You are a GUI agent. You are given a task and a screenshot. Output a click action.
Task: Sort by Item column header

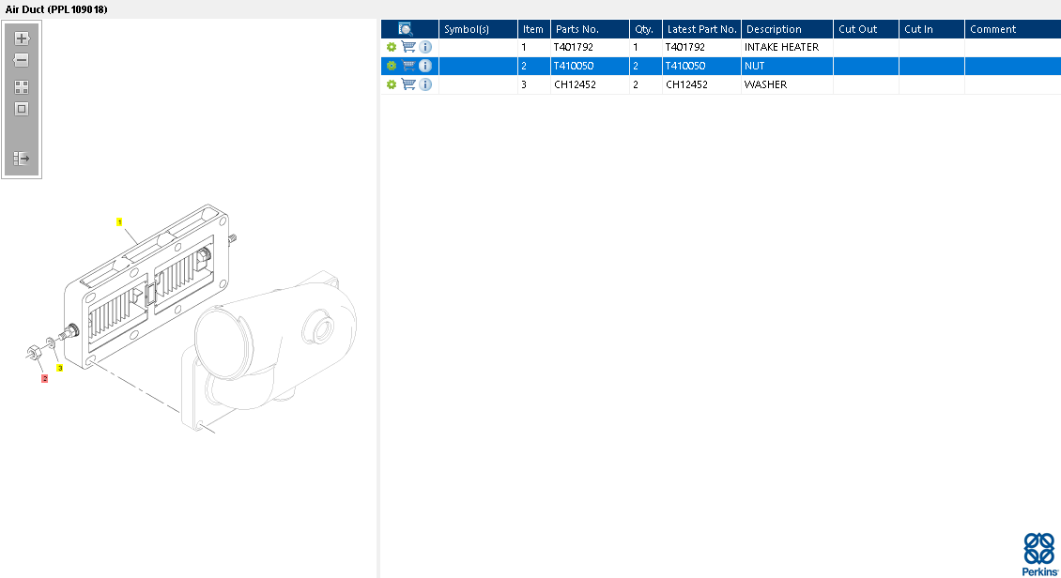coord(534,29)
